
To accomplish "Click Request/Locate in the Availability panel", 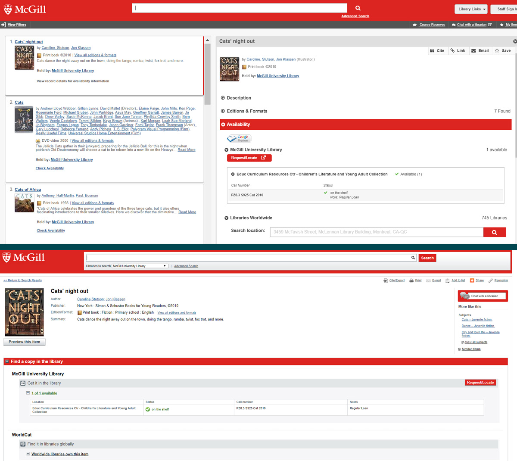I will tap(249, 158).
